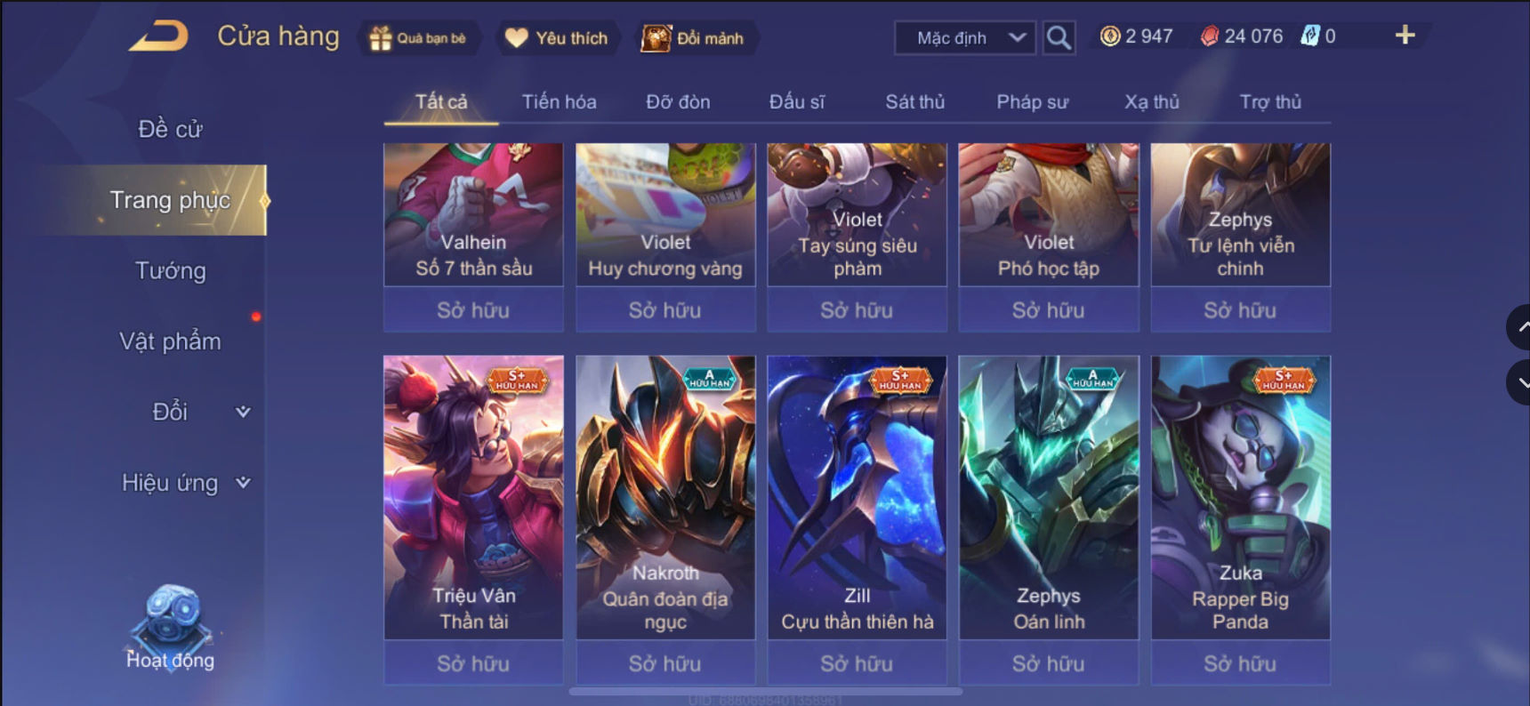Switch to the Pháp sư tab

point(1032,102)
